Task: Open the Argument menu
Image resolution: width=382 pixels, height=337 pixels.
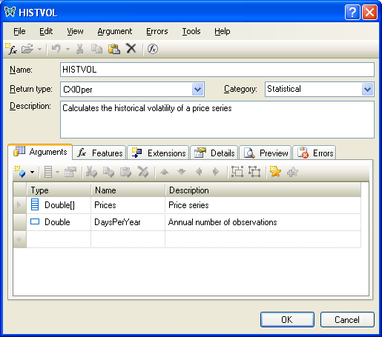Action: [x=115, y=31]
